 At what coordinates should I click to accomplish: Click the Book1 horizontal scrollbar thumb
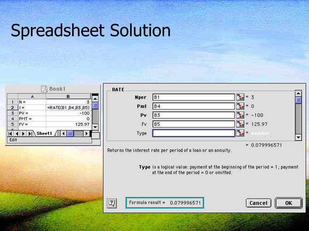[70, 134]
